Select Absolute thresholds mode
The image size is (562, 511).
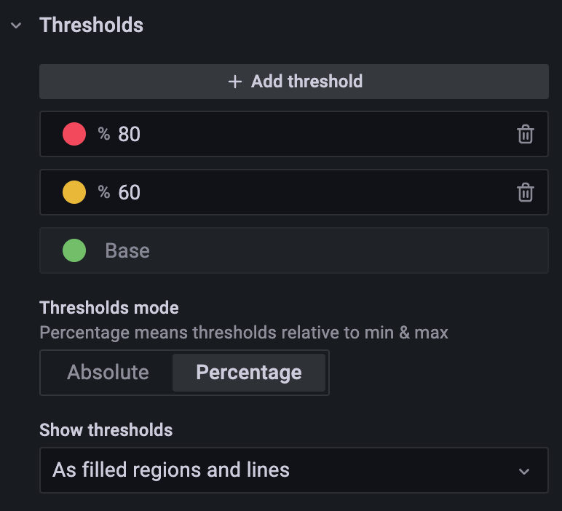coord(108,373)
